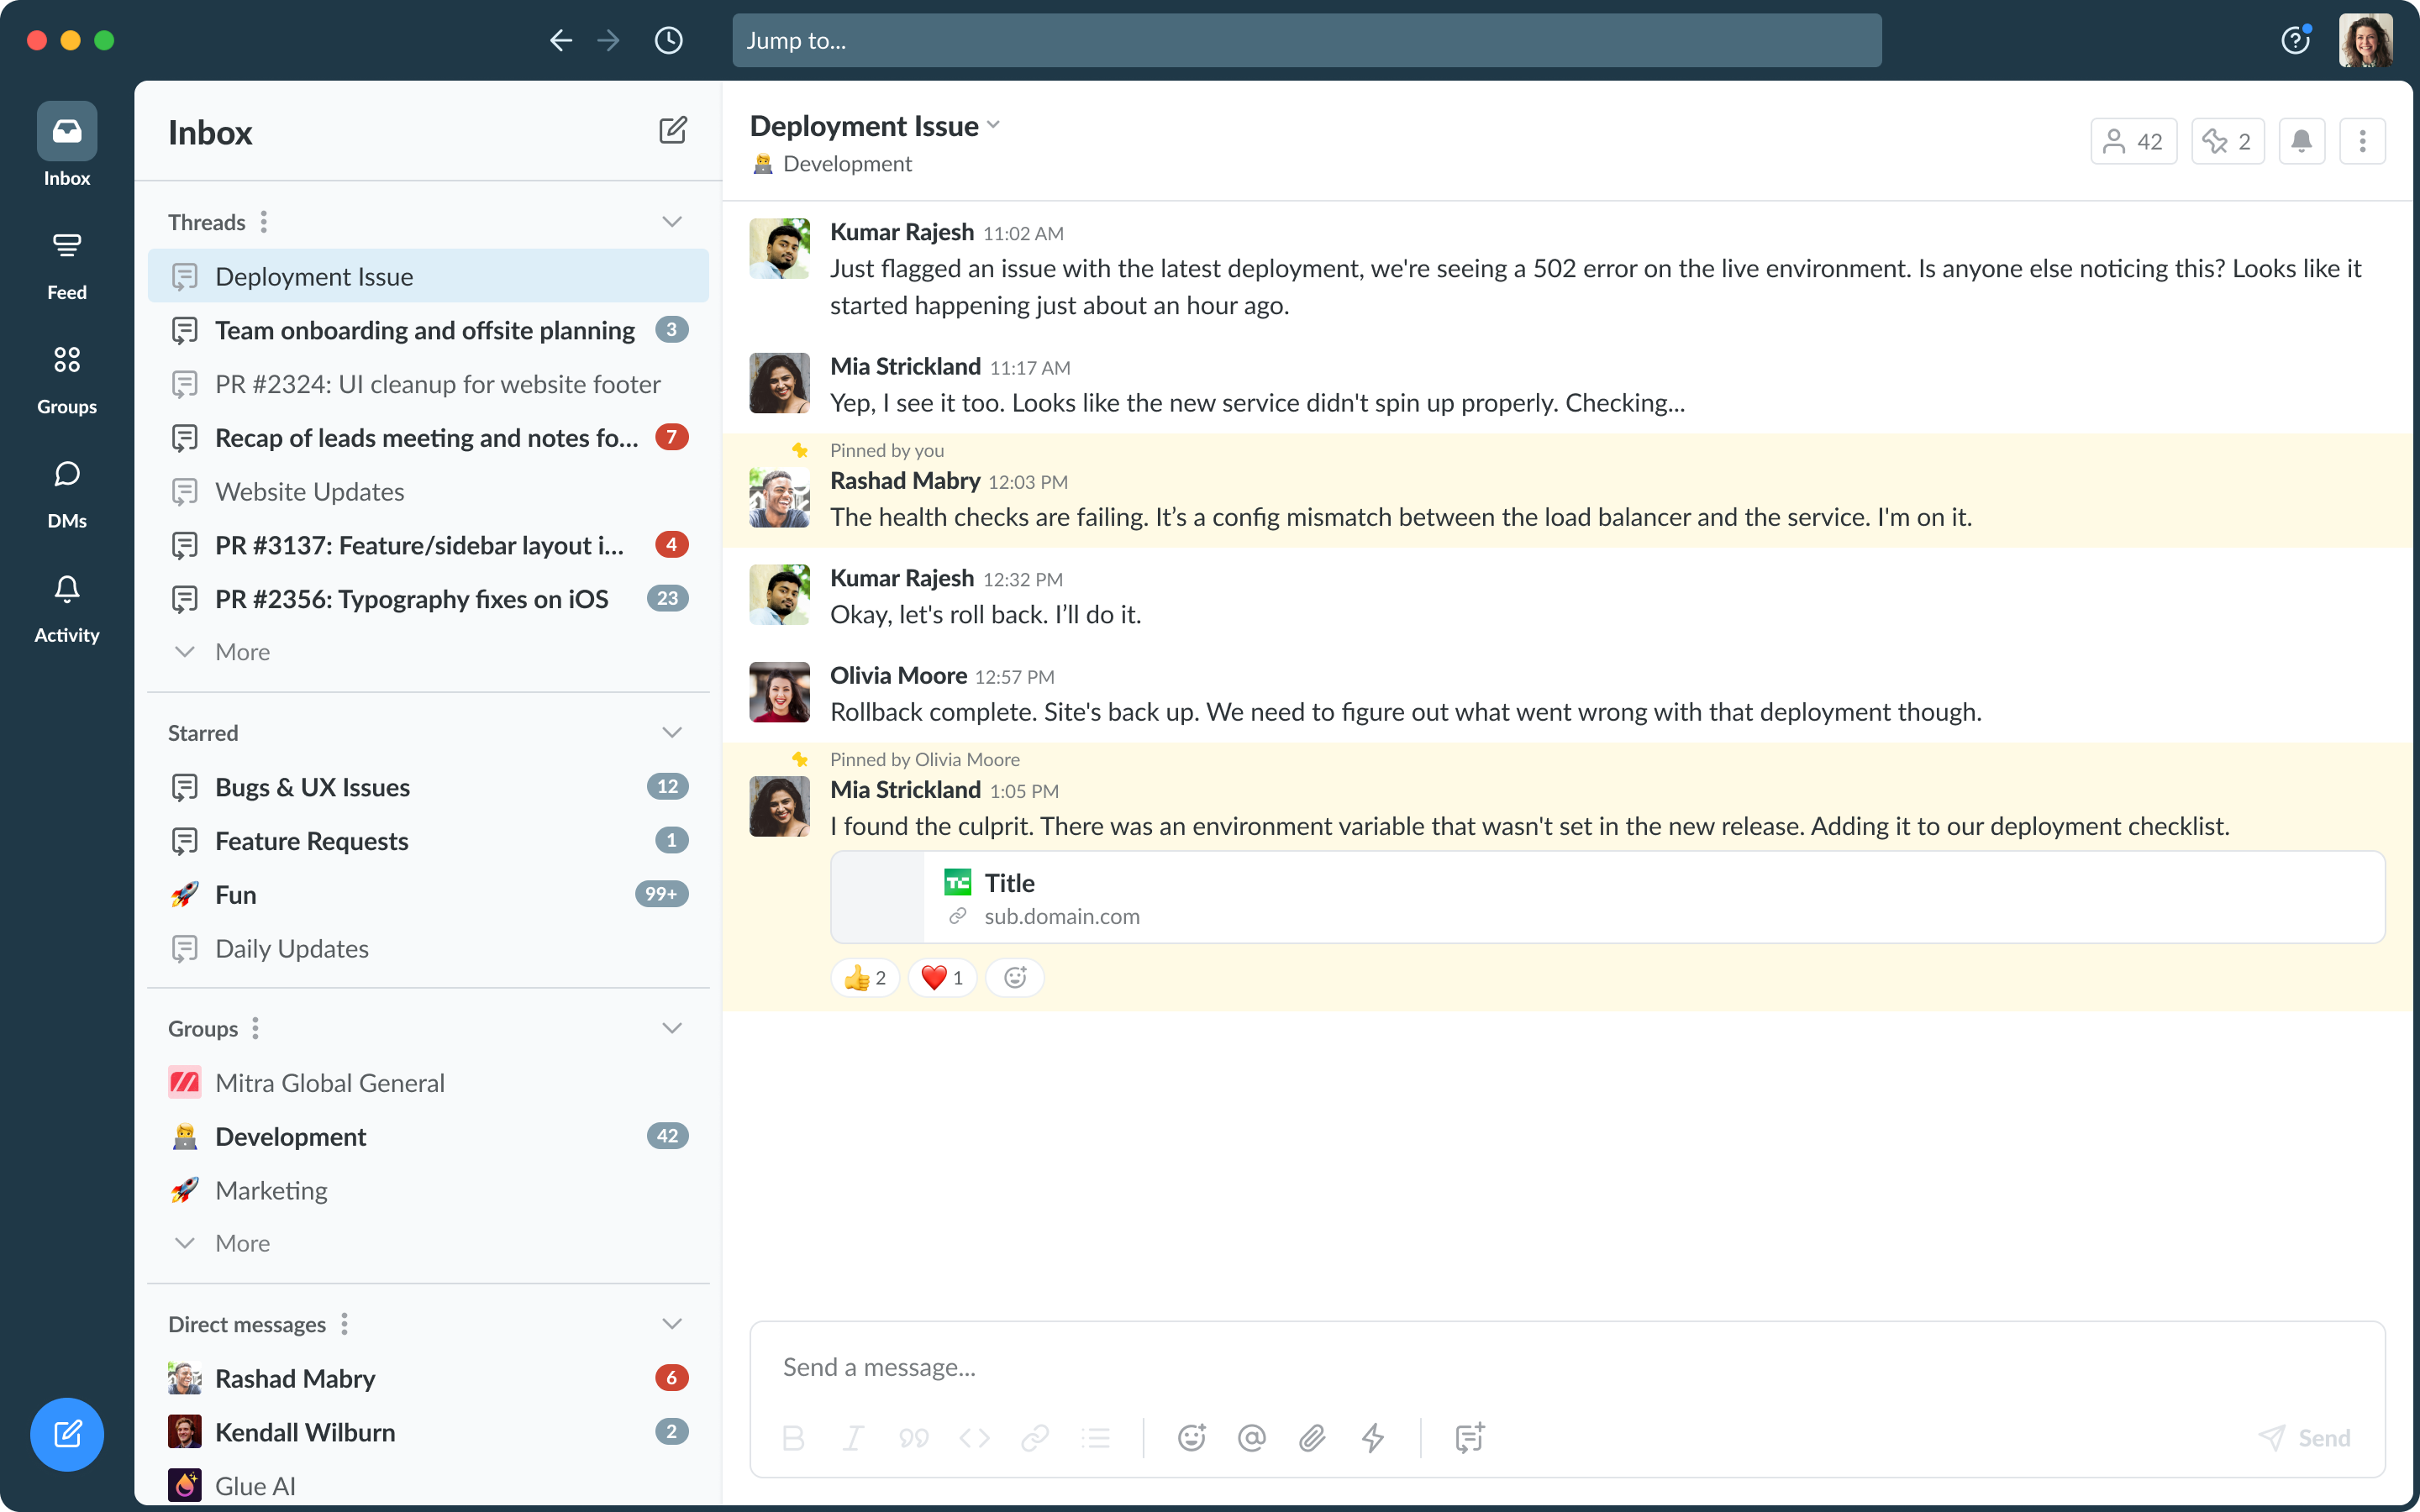This screenshot has height=1512, width=2420.
Task: Click the compose icon beside Inbox heading
Action: [673, 131]
